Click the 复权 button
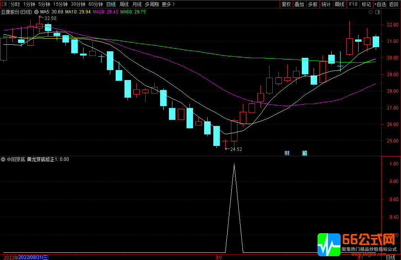This screenshot has width=401, height=260. [x=286, y=4]
